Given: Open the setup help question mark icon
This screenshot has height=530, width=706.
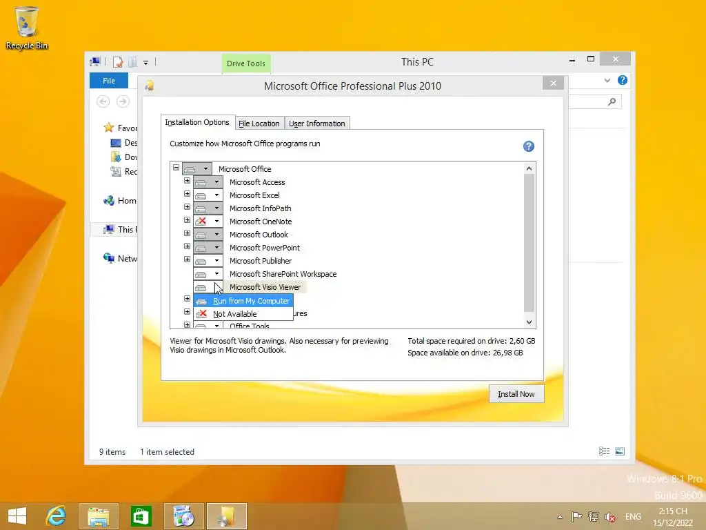Looking at the screenshot, I should [x=529, y=146].
